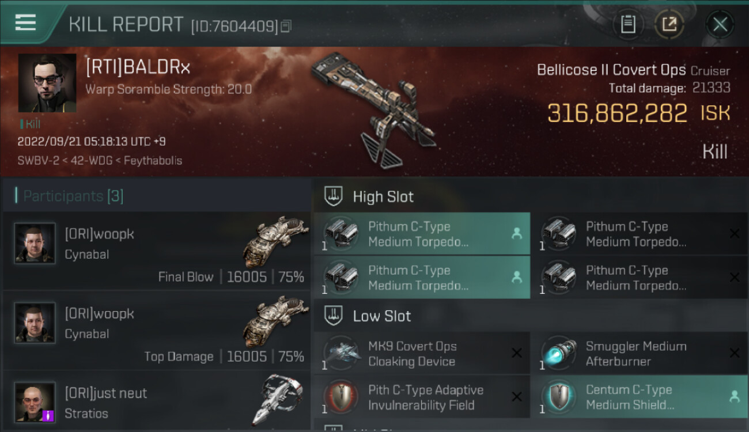Tap the share/export kill report icon
This screenshot has width=749, height=432.
(669, 25)
